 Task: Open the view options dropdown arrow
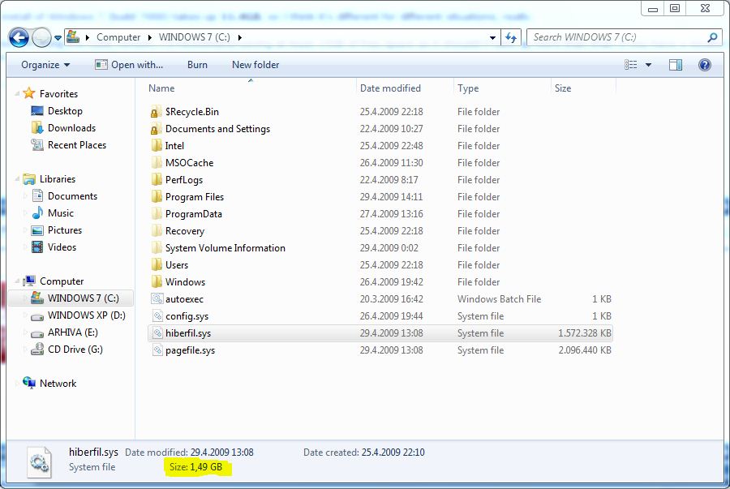pyautogui.click(x=648, y=65)
